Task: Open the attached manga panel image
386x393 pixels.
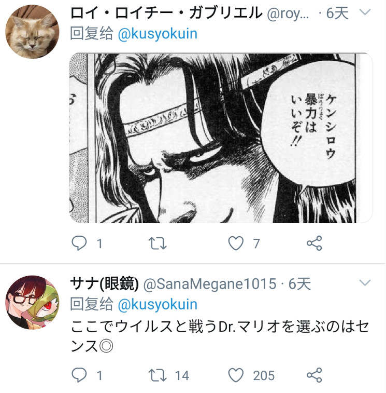Action: [x=221, y=138]
